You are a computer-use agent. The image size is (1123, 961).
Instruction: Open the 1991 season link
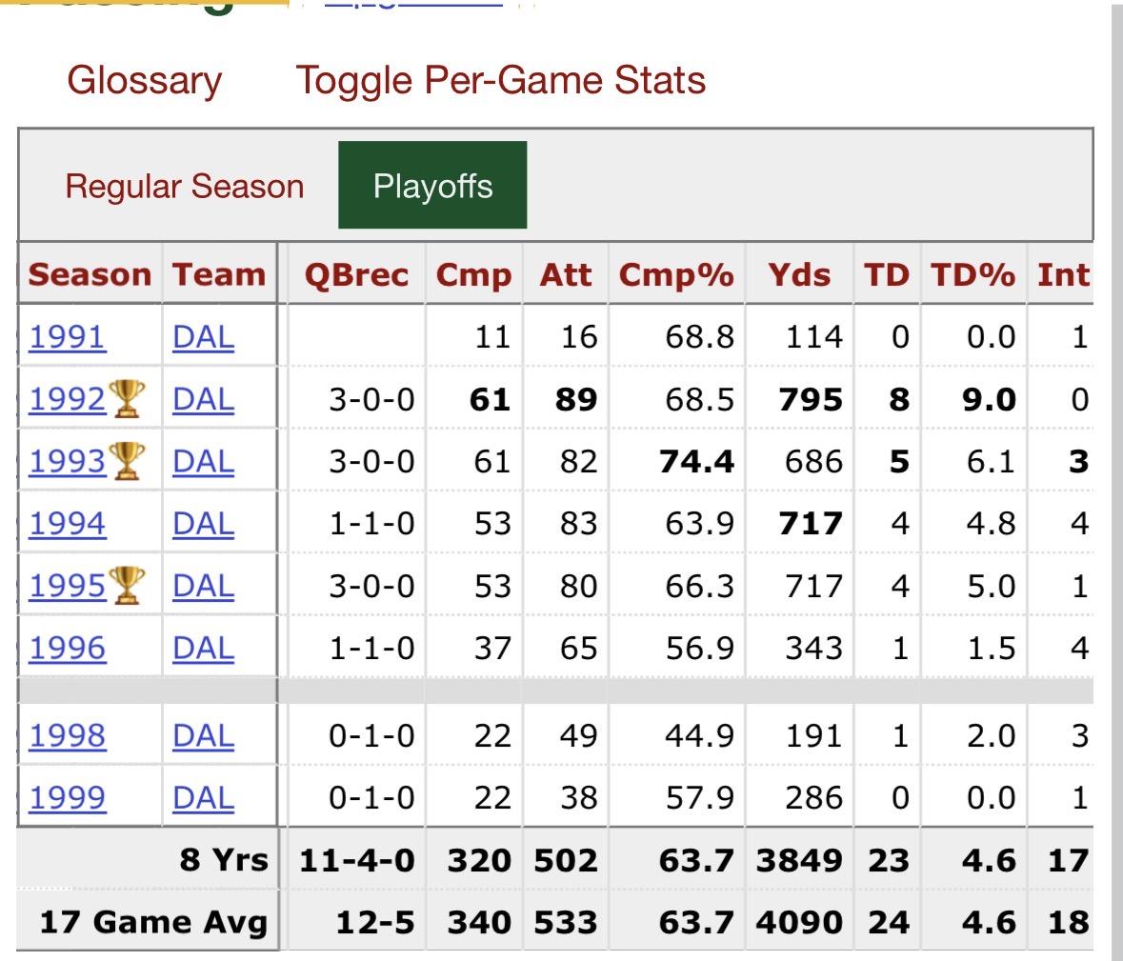[x=68, y=337]
